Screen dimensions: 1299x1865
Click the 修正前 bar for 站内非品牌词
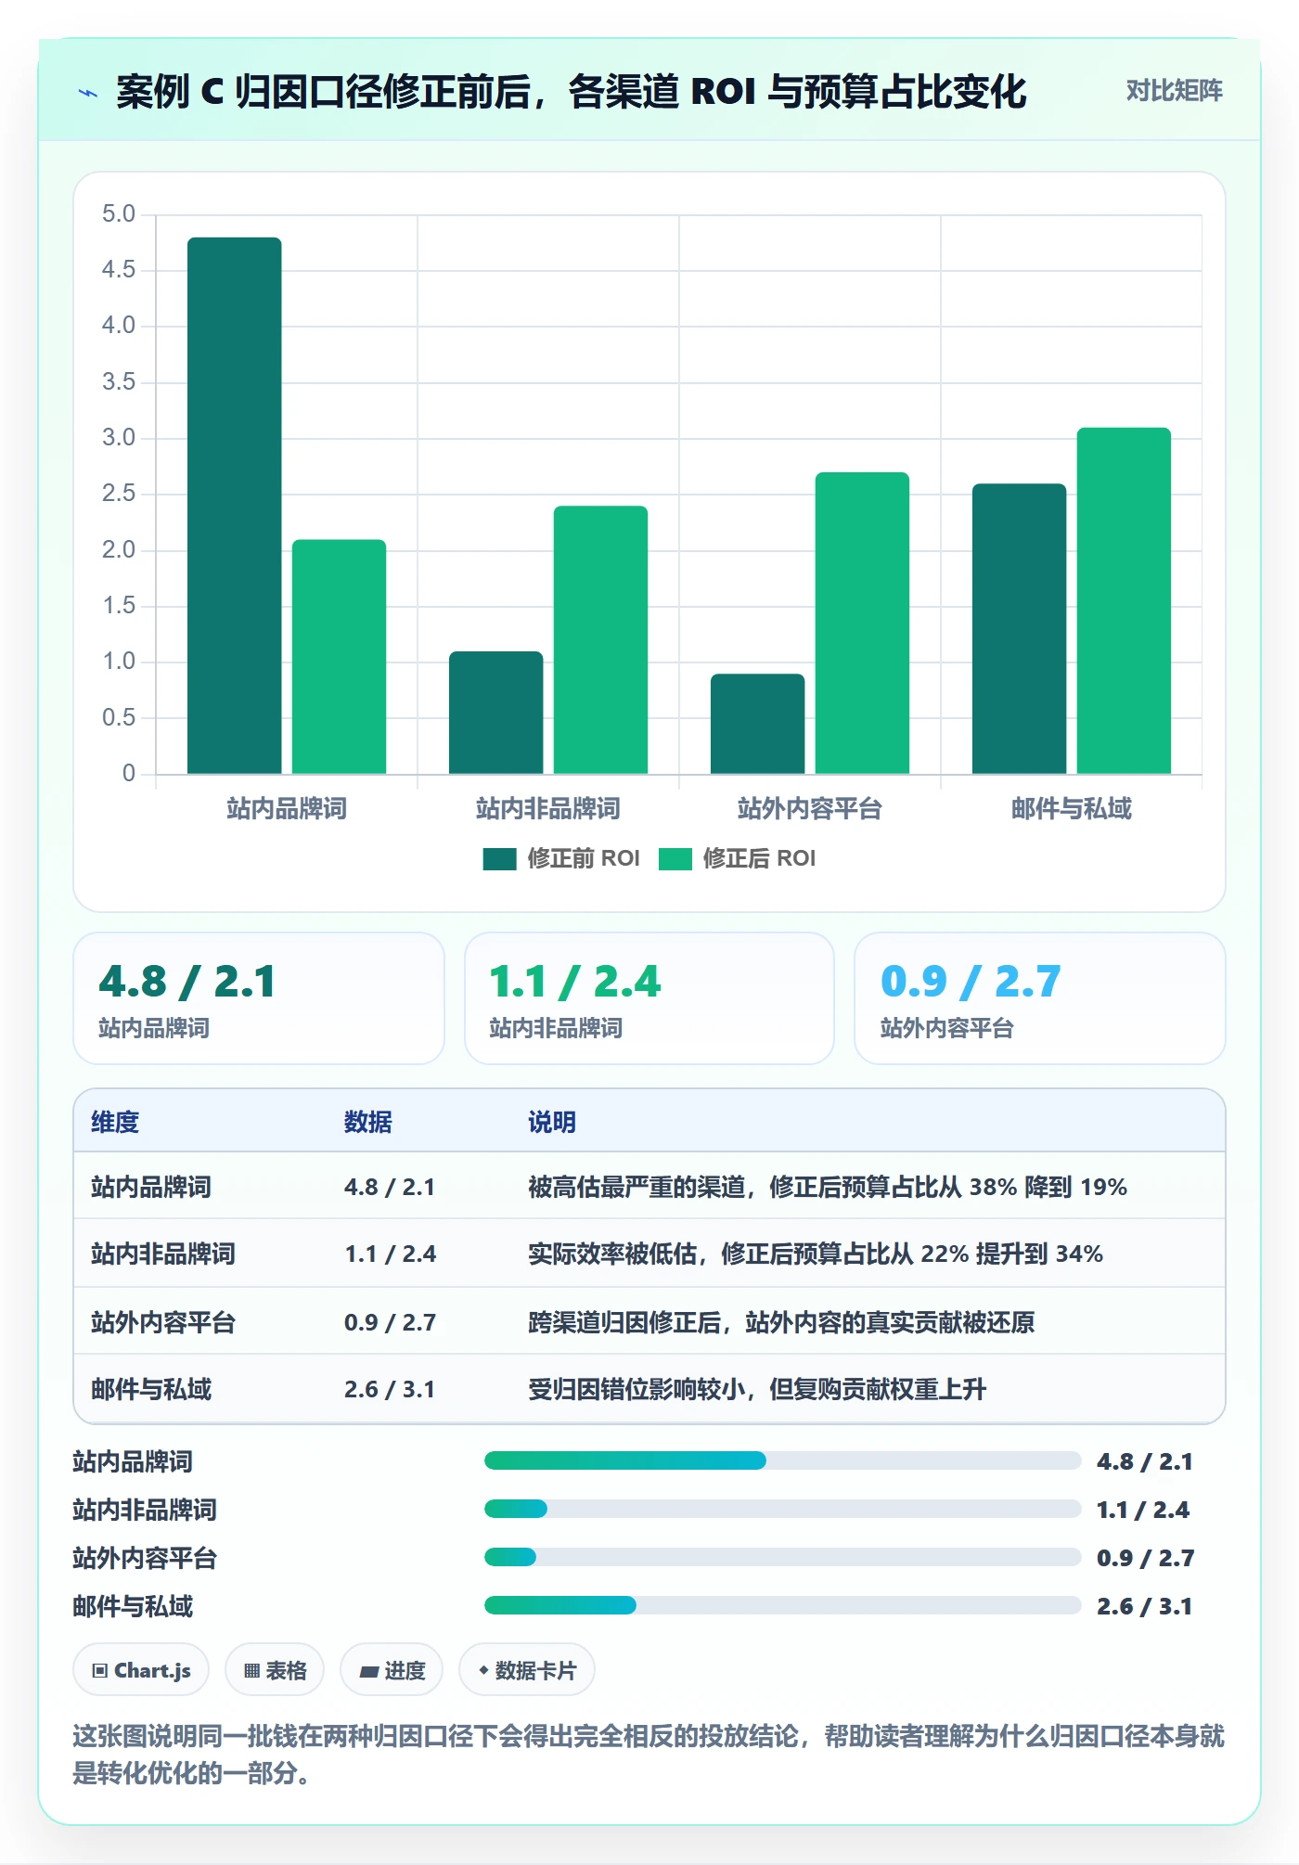click(496, 713)
